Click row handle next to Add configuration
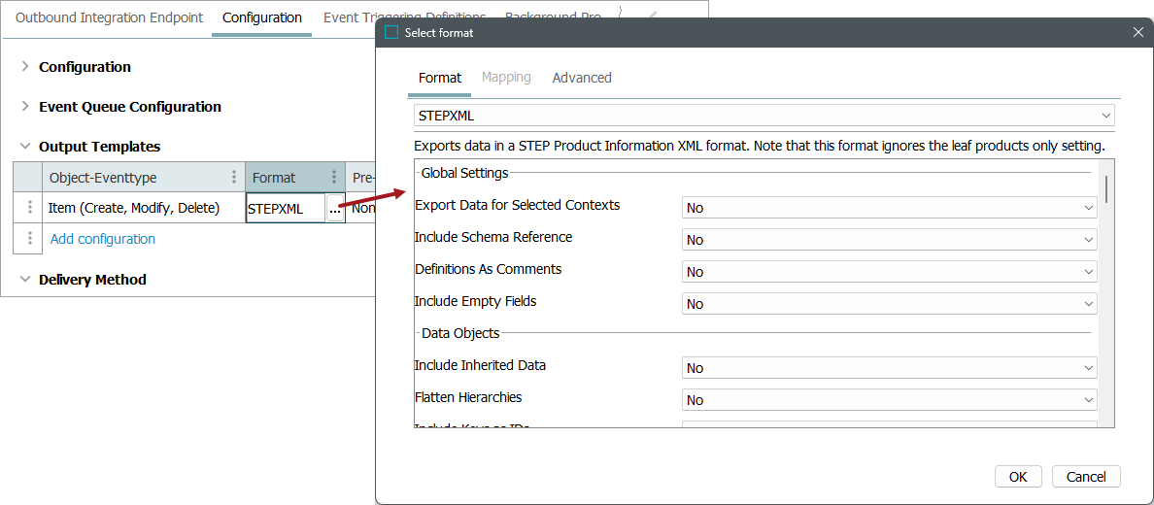The height and width of the screenshot is (505, 1154). click(x=29, y=239)
